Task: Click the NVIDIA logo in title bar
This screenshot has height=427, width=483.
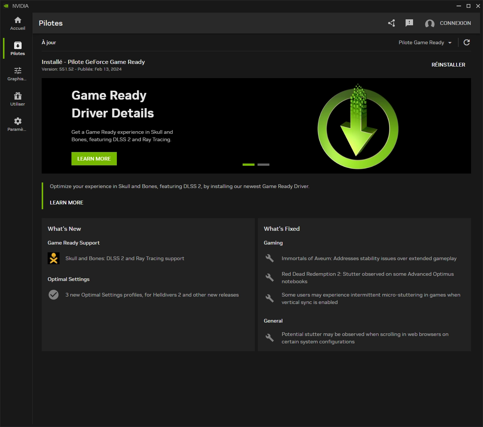Action: tap(6, 6)
